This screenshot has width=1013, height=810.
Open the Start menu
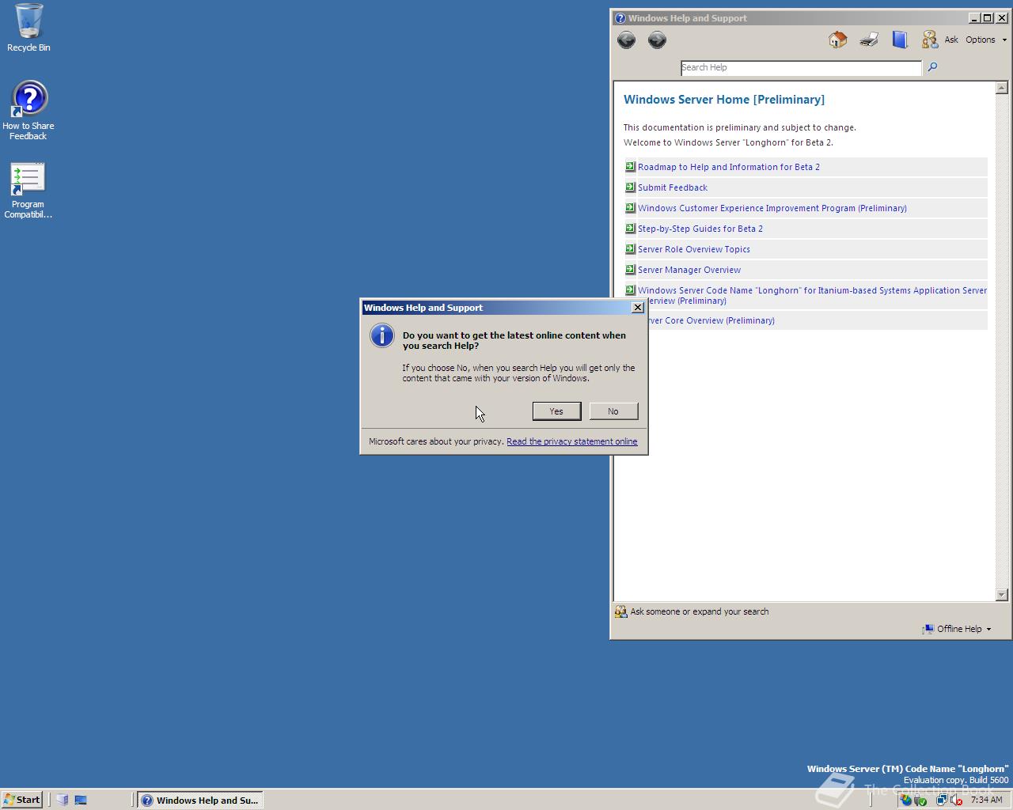pos(22,800)
